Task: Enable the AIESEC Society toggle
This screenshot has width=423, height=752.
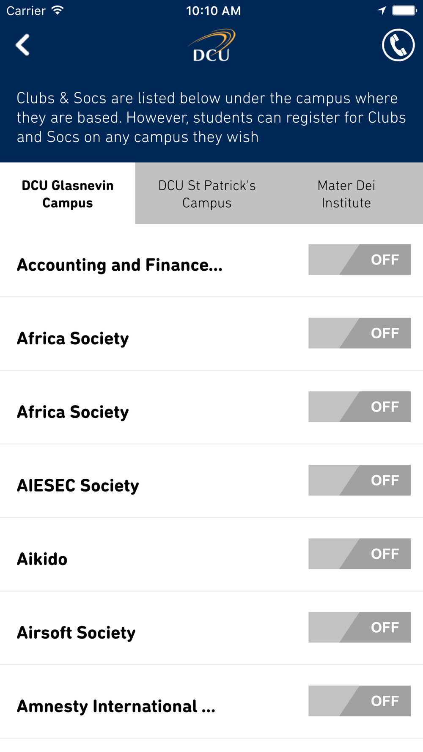Action: 359,480
